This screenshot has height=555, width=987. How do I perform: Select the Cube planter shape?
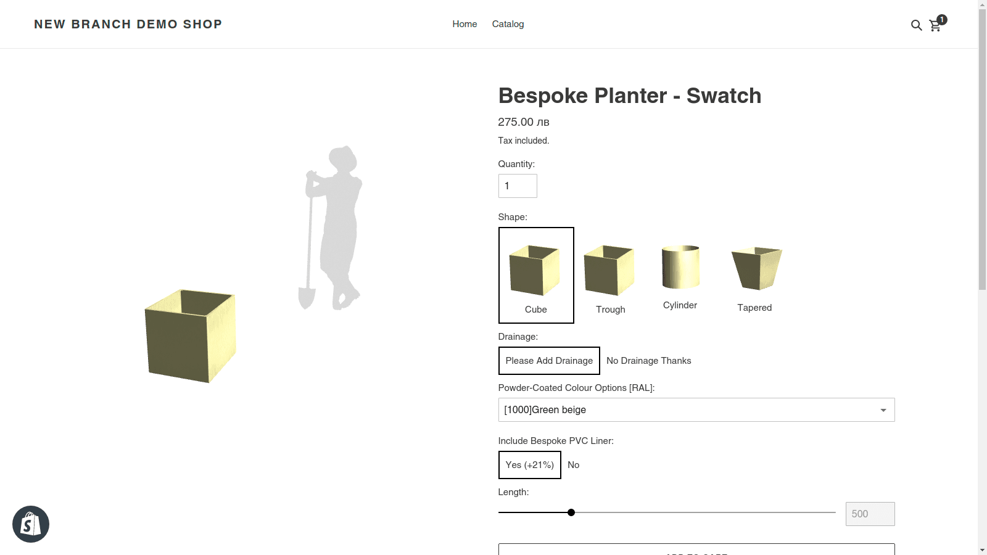[535, 274]
